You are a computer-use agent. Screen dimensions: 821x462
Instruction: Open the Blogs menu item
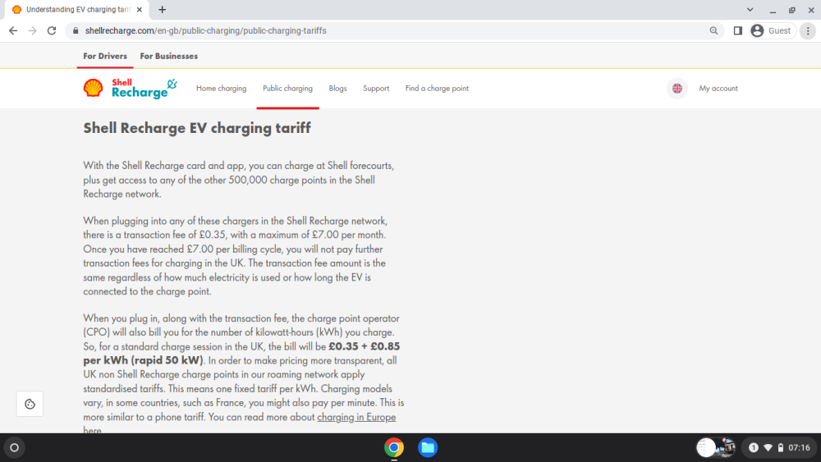[x=337, y=89]
